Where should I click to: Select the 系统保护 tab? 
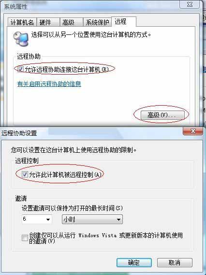tap(97, 22)
